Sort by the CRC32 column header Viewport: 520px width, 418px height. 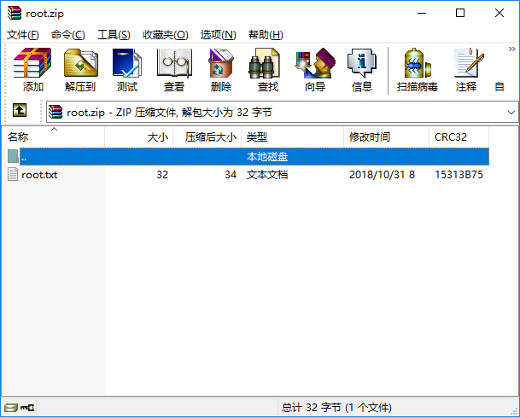459,136
